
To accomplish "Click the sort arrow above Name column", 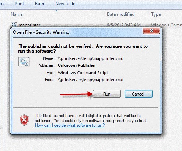I will tap(56, 11).
